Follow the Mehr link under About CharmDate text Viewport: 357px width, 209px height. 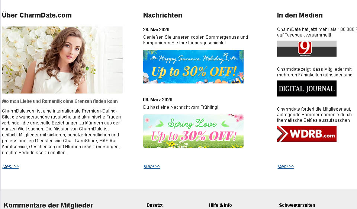click(x=10, y=166)
